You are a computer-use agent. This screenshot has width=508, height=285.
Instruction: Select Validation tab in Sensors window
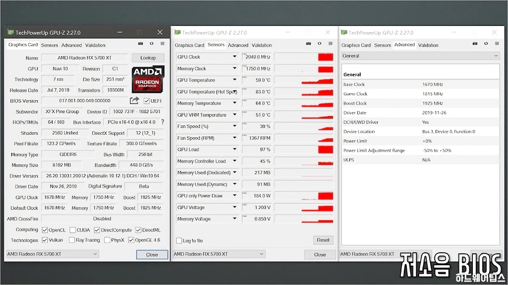pyautogui.click(x=262, y=45)
